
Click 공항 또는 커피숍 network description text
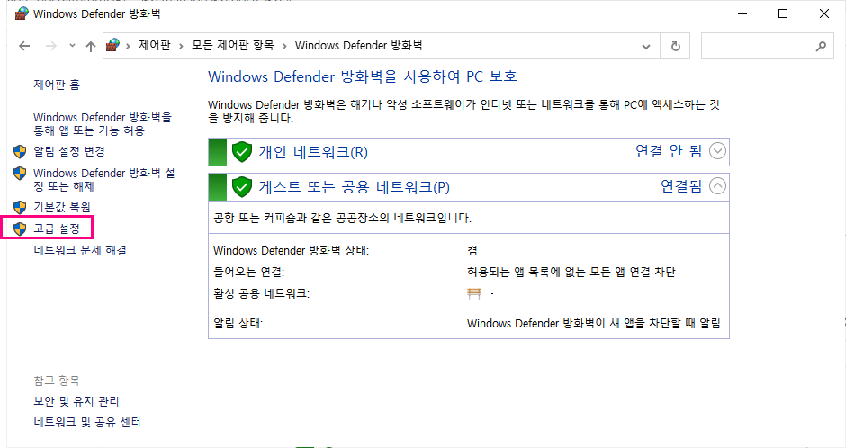[x=342, y=218]
